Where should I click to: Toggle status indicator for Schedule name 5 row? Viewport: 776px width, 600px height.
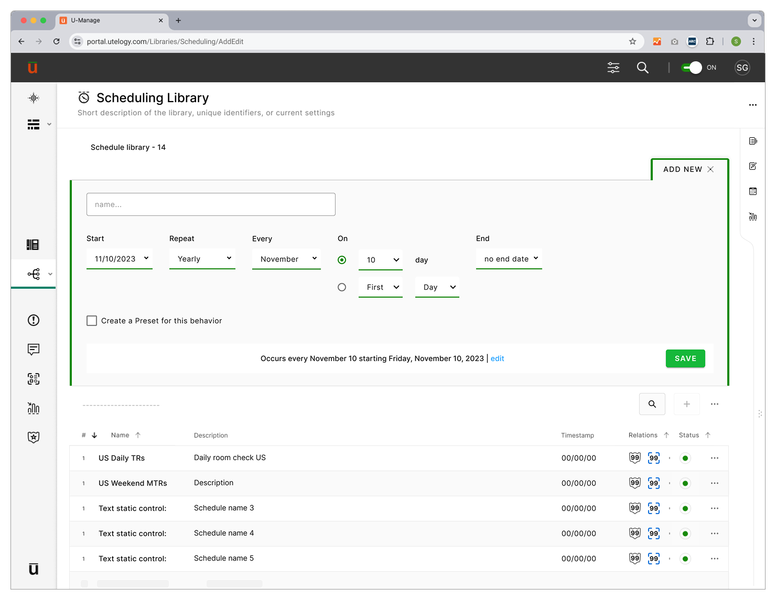685,559
